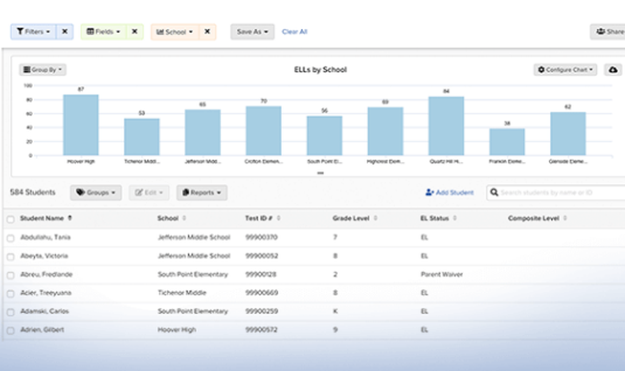Sort by the School column icon
This screenshot has width=625, height=371.
[x=184, y=218]
